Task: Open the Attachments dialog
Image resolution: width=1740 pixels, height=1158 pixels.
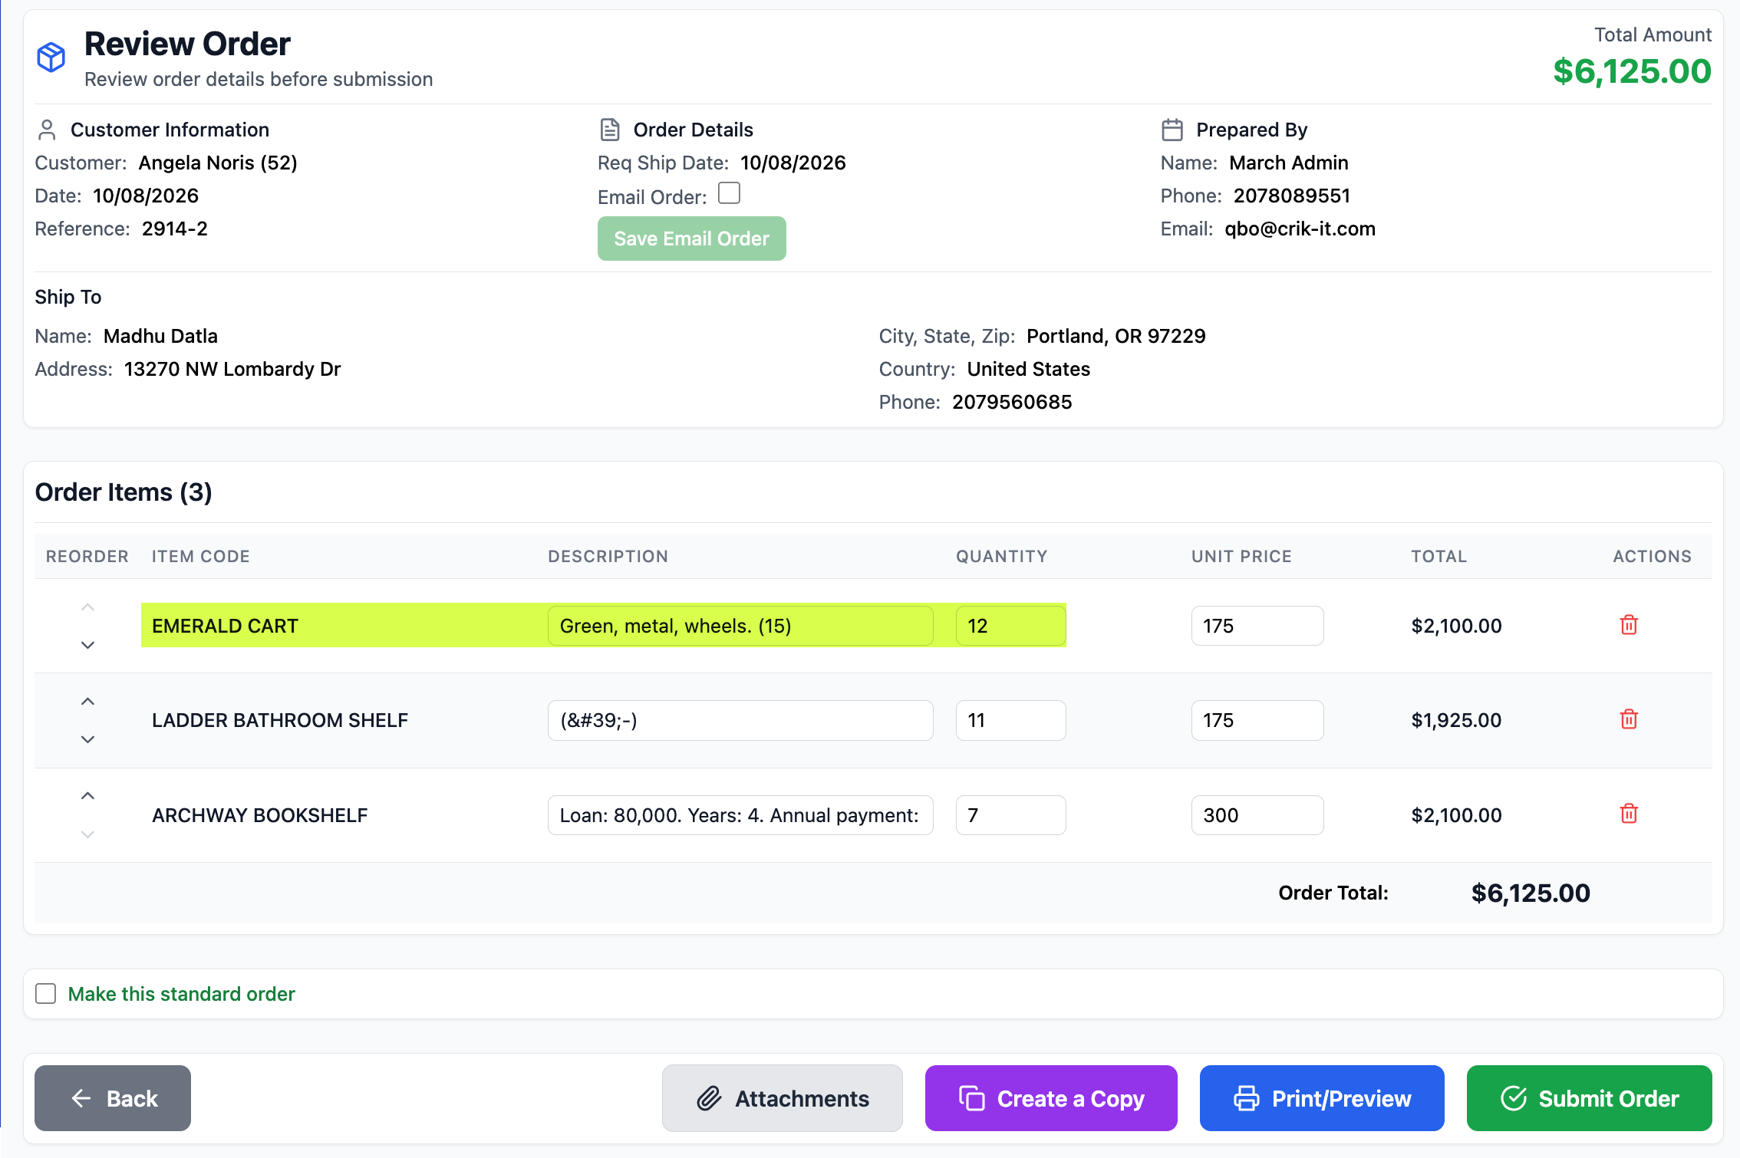Action: click(x=783, y=1098)
